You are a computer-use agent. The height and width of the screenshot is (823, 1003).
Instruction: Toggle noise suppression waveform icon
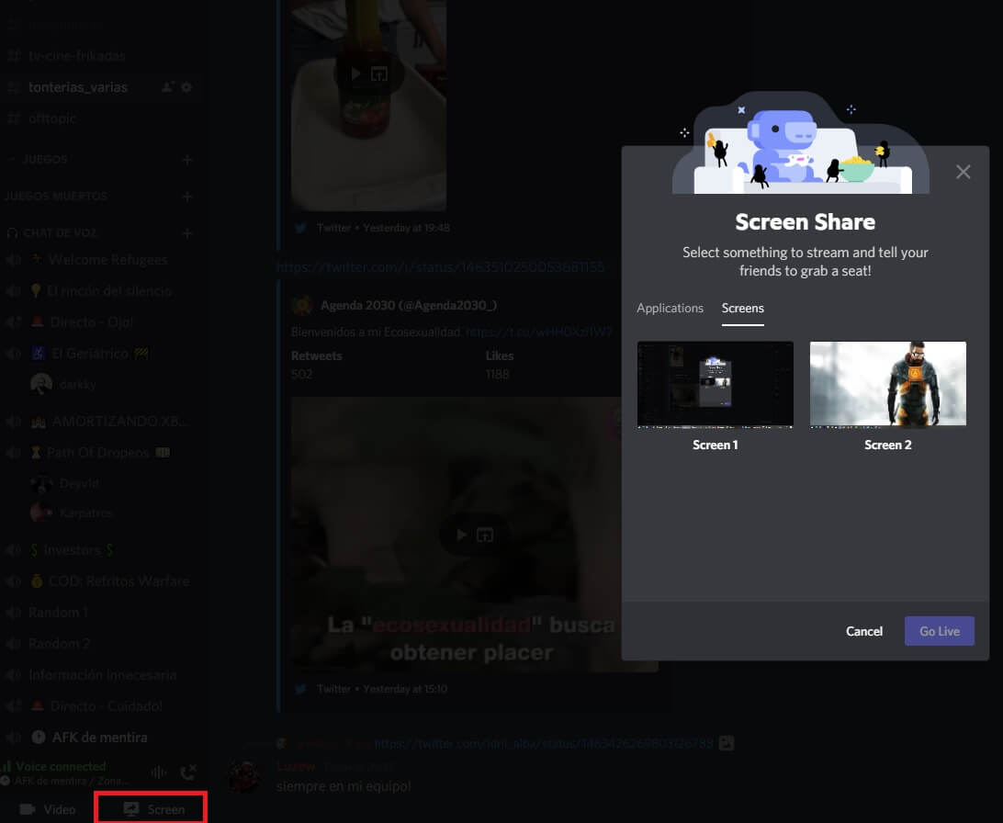[x=158, y=773]
